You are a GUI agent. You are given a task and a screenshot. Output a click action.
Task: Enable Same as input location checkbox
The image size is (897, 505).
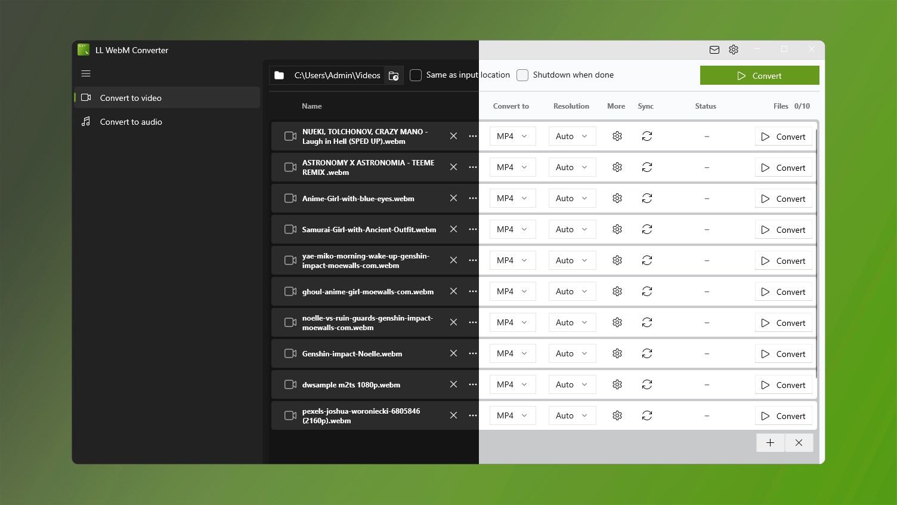(x=416, y=75)
